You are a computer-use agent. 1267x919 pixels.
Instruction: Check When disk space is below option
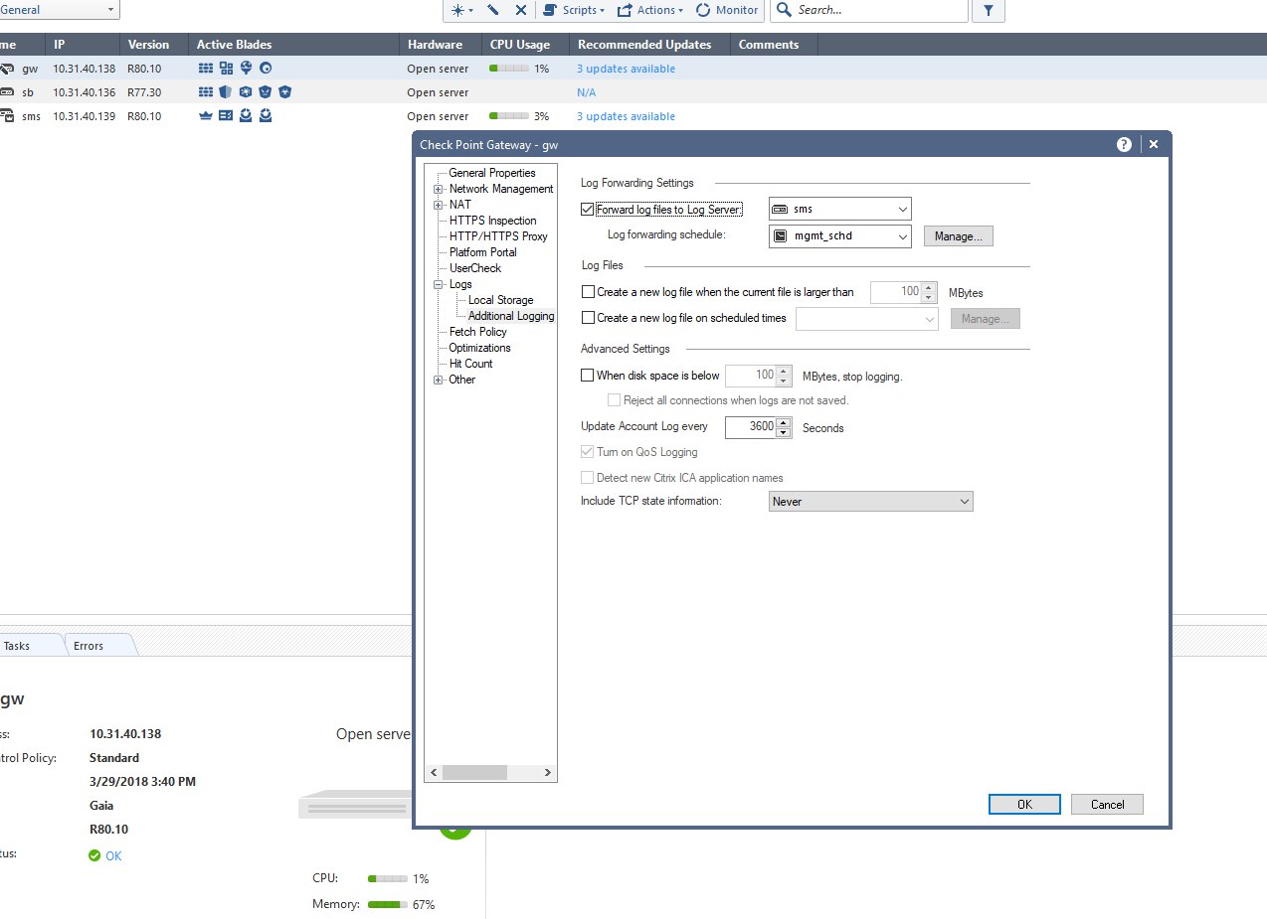[x=587, y=376]
